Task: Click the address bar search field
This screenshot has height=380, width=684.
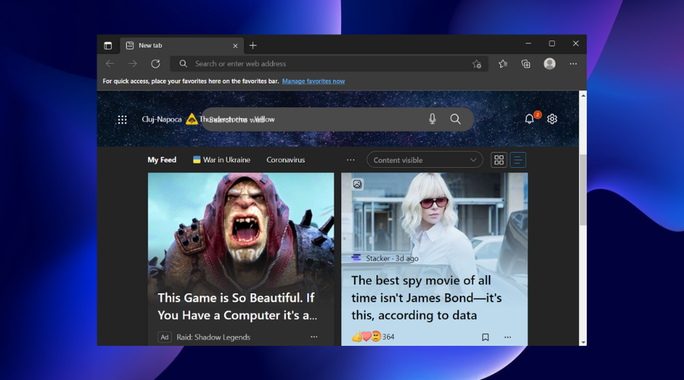Action: point(329,64)
